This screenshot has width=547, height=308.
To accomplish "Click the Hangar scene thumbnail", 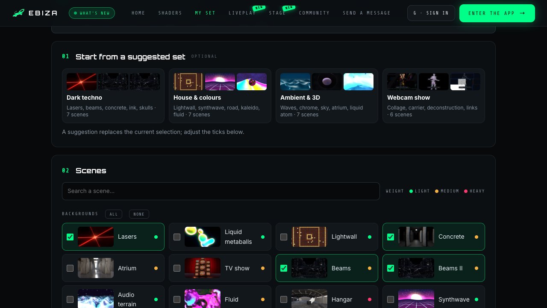I will 309,299.
